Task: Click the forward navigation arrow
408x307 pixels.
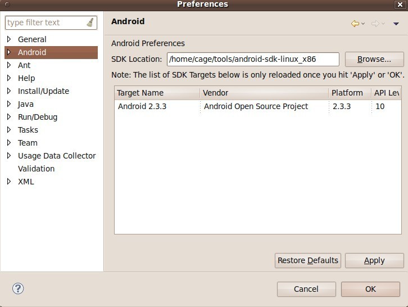Action: [x=375, y=24]
